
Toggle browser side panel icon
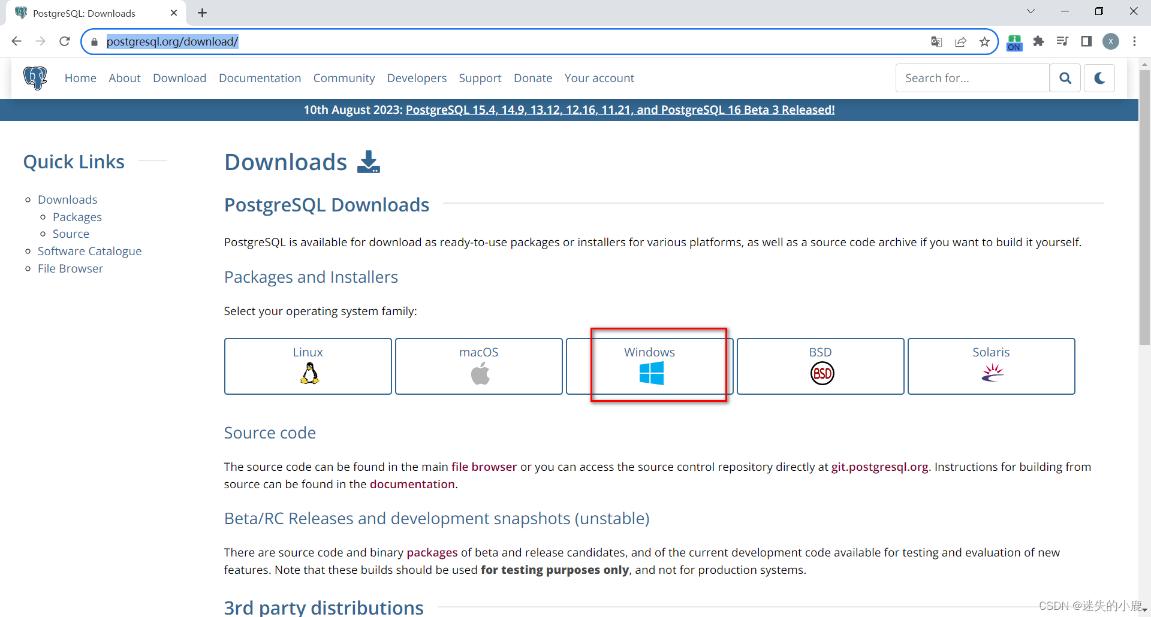pyautogui.click(x=1086, y=41)
